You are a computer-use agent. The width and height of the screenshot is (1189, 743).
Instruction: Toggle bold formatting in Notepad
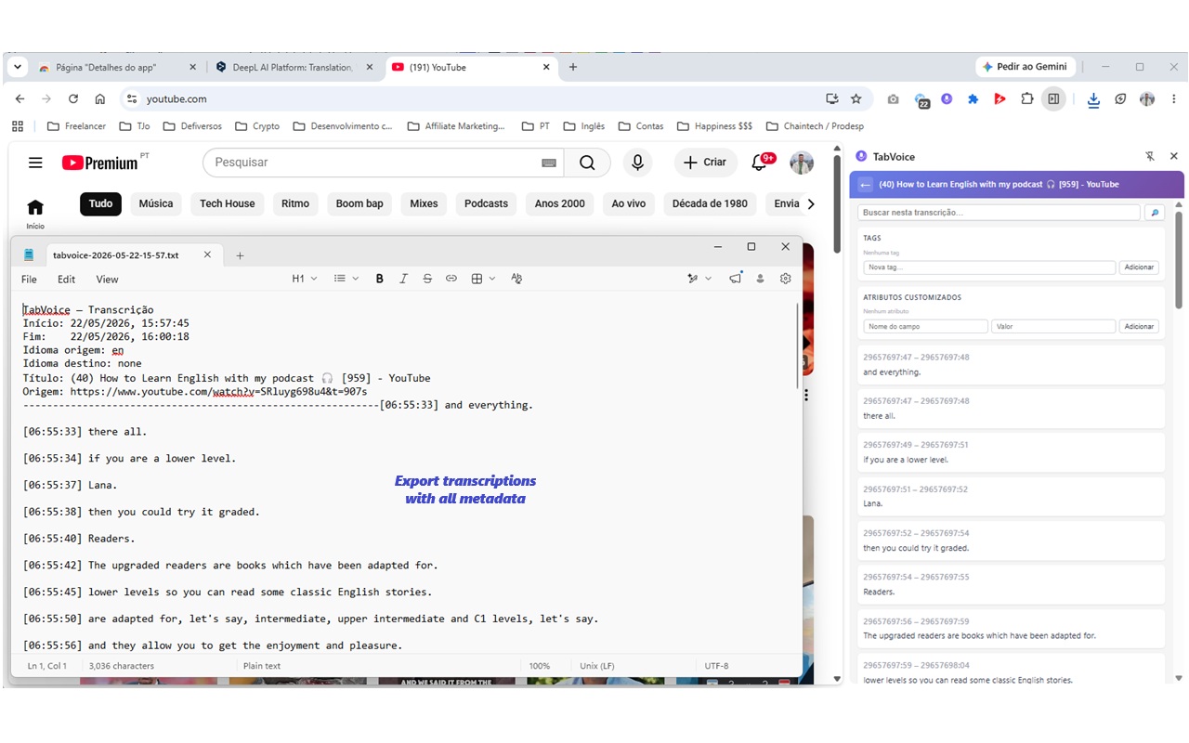click(x=379, y=279)
